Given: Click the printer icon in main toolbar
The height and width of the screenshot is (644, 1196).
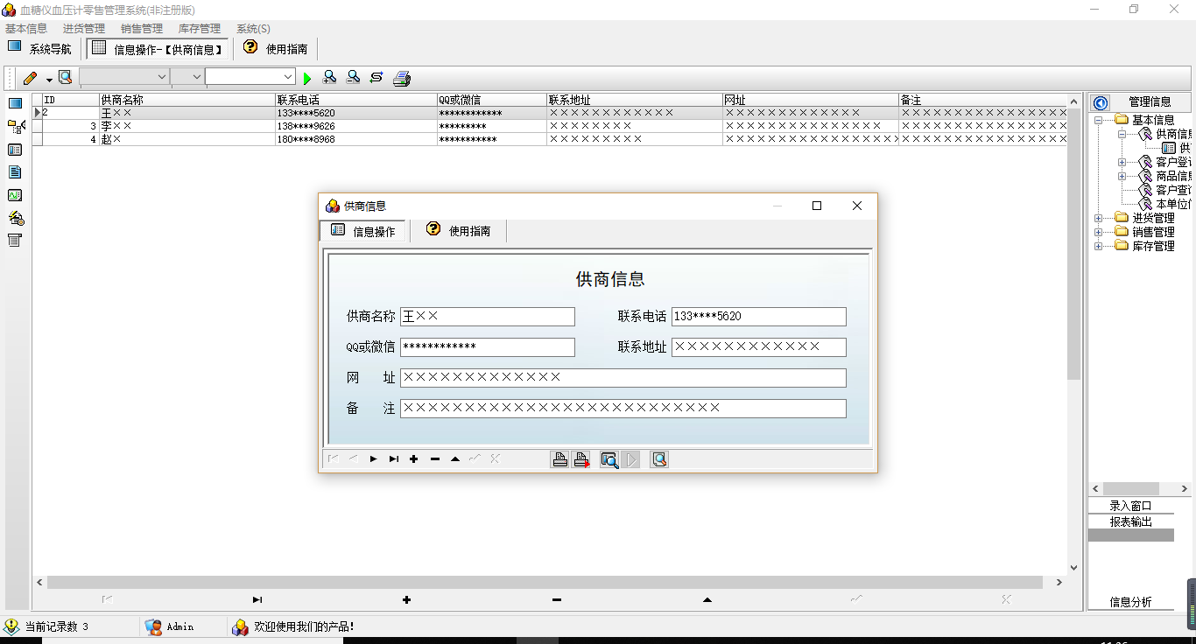Looking at the screenshot, I should [402, 78].
